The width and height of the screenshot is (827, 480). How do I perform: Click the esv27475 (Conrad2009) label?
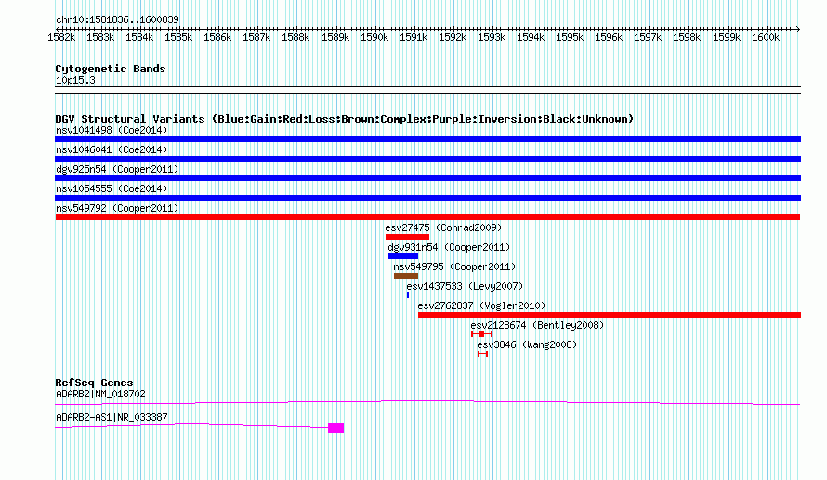click(443, 227)
